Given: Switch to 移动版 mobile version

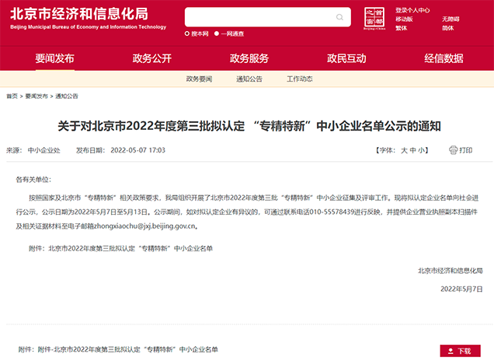Looking at the screenshot, I should coord(404,19).
